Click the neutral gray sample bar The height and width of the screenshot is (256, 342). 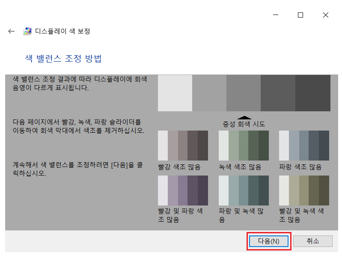(244, 93)
